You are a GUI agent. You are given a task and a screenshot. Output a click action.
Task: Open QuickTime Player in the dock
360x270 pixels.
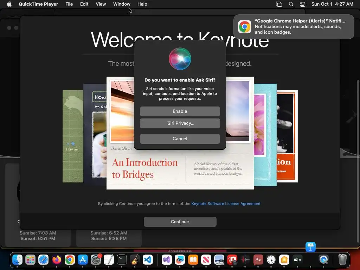click(x=323, y=260)
